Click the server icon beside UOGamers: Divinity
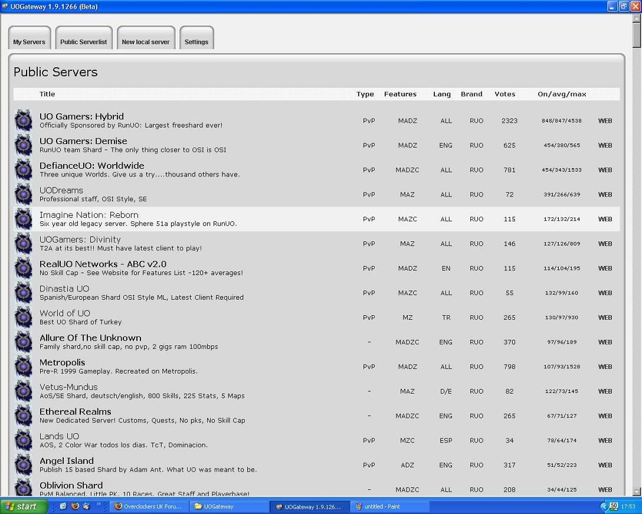This screenshot has height=514, width=642. pos(24,243)
